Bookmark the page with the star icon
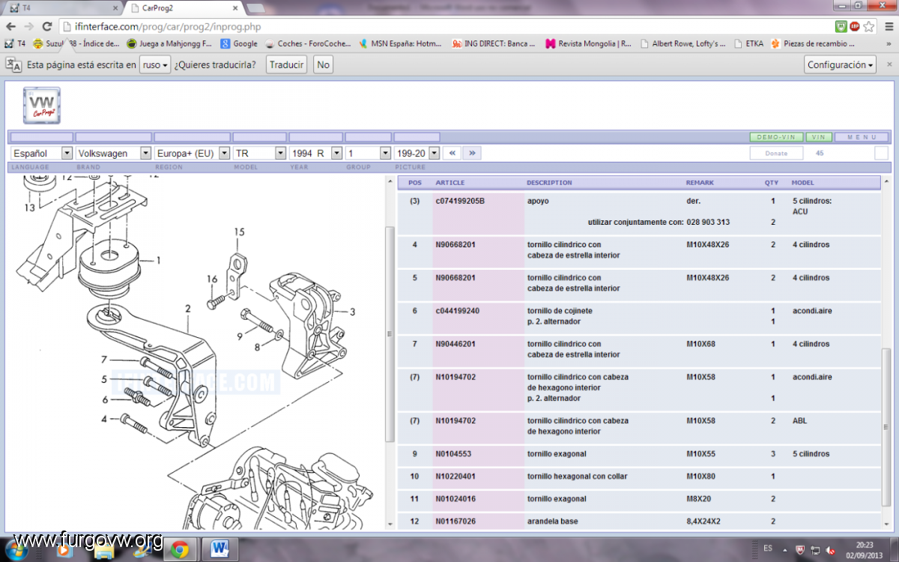This screenshot has height=562, width=899. (869, 26)
